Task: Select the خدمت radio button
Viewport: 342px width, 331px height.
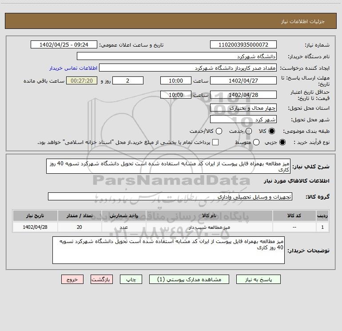Action: [249, 131]
